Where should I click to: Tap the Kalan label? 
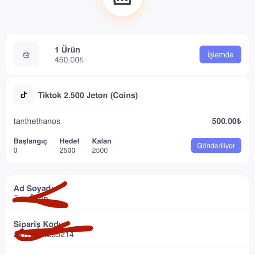[101, 141]
